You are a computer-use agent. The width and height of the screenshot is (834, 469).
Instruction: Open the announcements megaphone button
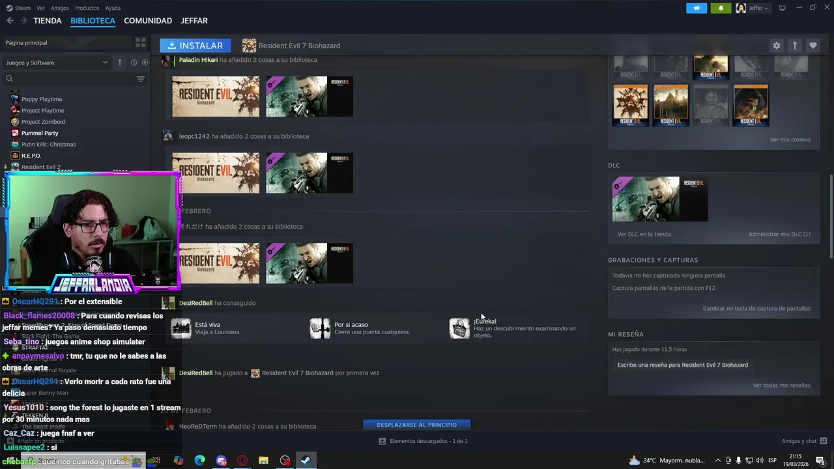(697, 8)
